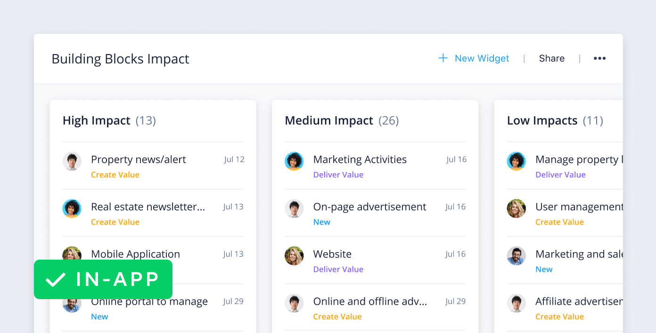
Task: Click the avatar next to Property news/alert
Action: pyautogui.click(x=72, y=161)
